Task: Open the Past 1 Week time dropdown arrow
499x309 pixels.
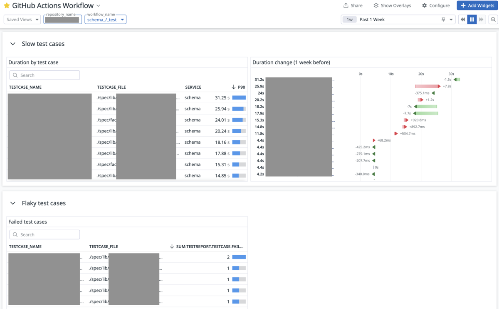Action: 451,20
